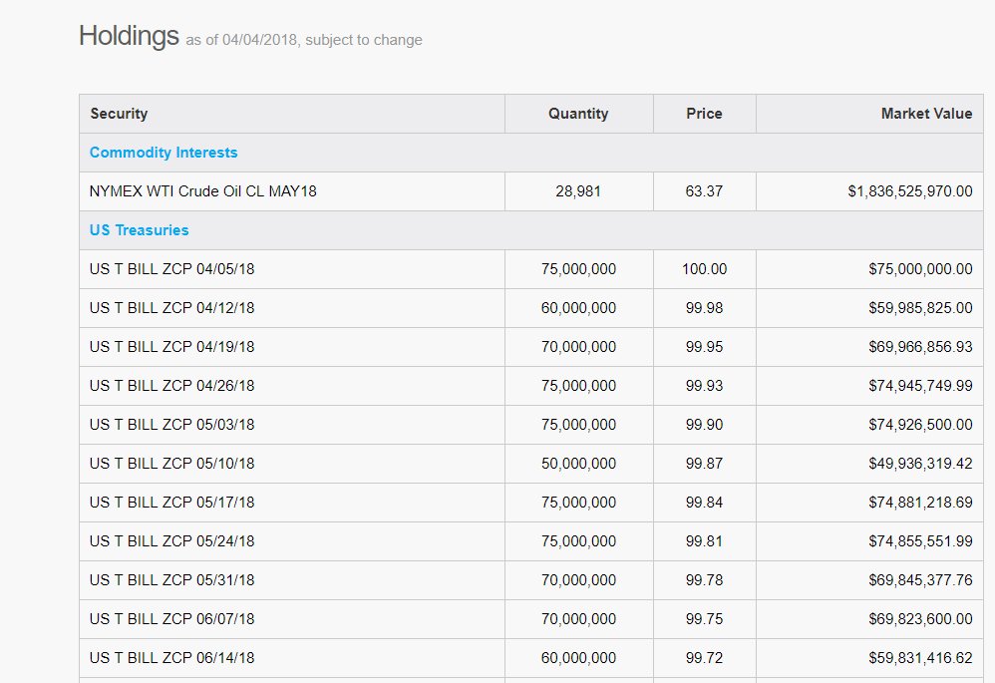Click the $74,945,749.99 market value cell

click(x=921, y=386)
